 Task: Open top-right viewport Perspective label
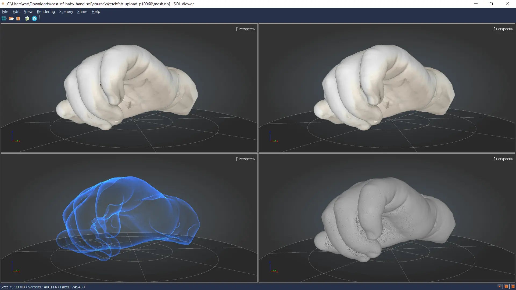pos(503,29)
